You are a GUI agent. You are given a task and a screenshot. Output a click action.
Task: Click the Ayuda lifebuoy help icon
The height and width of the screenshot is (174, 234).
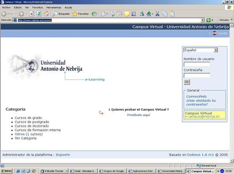(214, 33)
